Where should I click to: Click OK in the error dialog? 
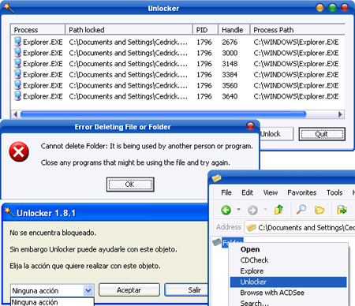(130, 185)
